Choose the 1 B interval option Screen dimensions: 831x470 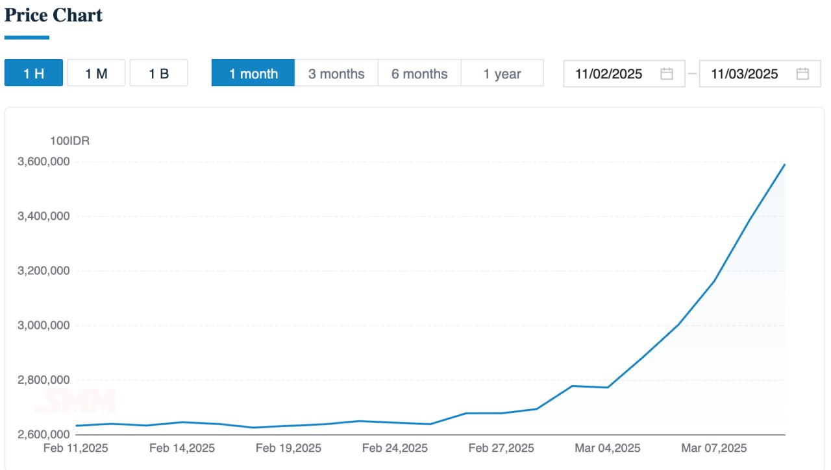click(x=158, y=73)
